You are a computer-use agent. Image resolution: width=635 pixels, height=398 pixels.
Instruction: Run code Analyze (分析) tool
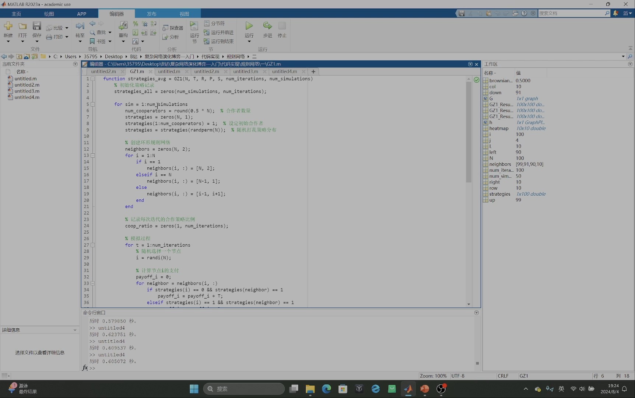click(171, 37)
